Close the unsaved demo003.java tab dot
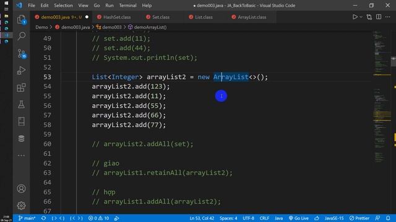396x222 pixels. pyautogui.click(x=87, y=17)
